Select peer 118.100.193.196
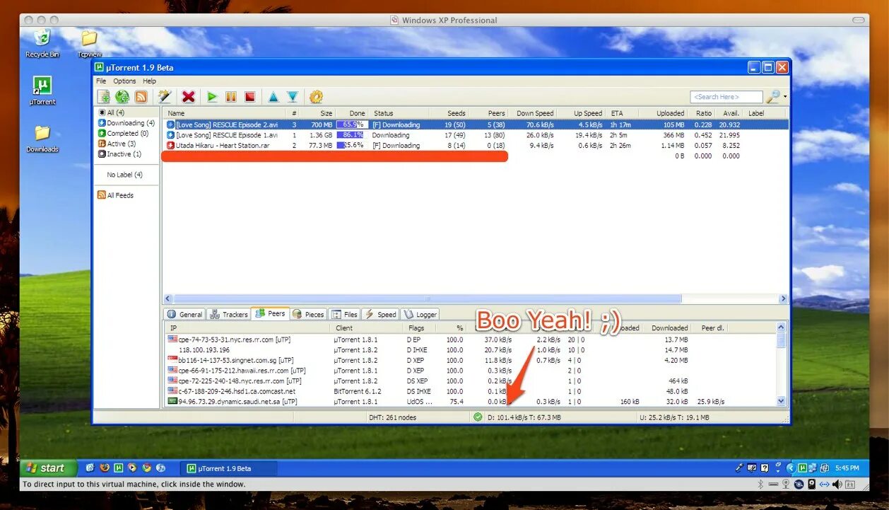Screen dimensions: 889x510 [x=471, y=349]
